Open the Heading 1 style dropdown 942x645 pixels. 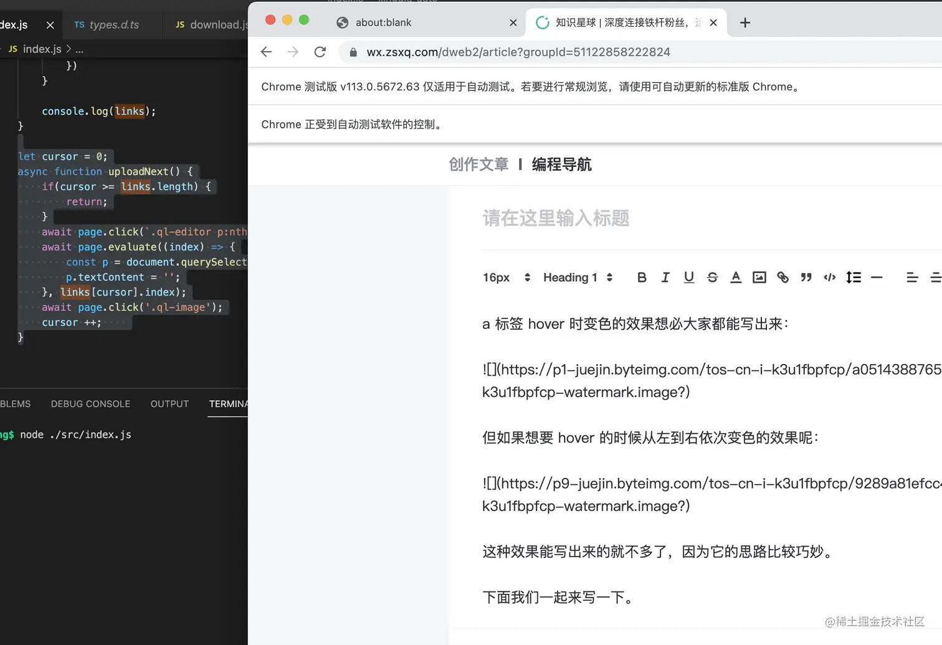[578, 277]
